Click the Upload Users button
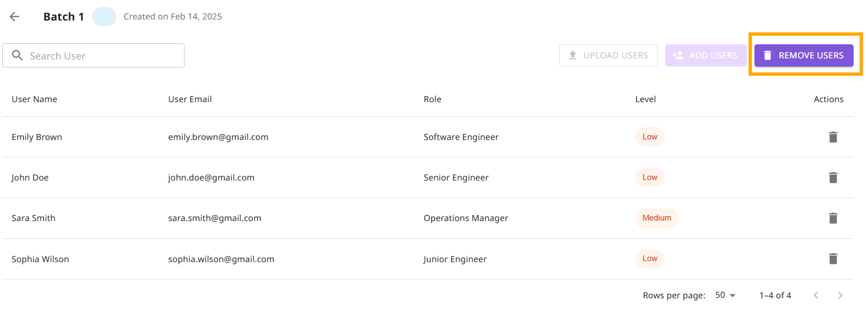Image resolution: width=866 pixels, height=327 pixels. [608, 56]
